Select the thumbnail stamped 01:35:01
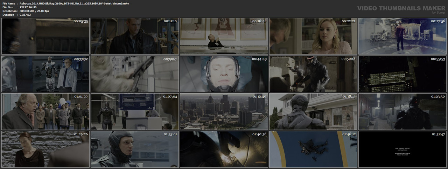Image resolution: width=448 pixels, height=169 pixels. click(x=135, y=149)
